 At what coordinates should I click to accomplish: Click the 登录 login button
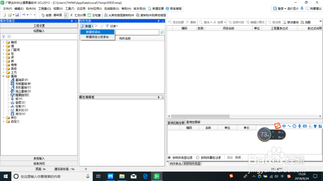(279, 9)
